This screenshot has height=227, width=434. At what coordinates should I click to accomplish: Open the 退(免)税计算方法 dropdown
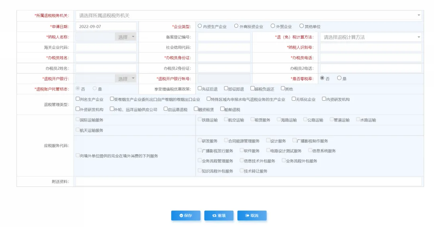[371, 37]
